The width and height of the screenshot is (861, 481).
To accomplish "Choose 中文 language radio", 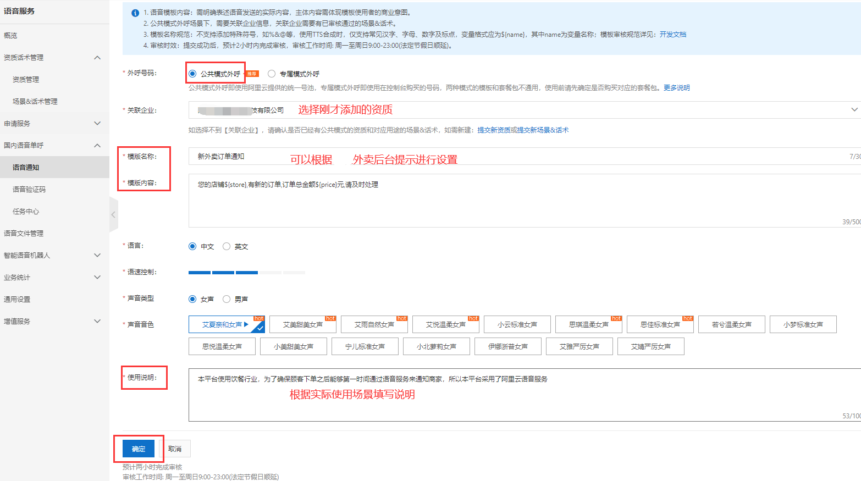I will point(192,246).
